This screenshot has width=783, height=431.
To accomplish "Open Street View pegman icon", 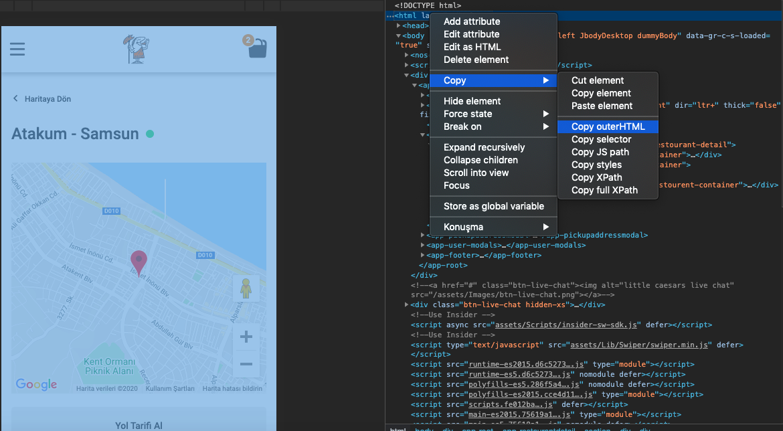I will click(x=246, y=288).
